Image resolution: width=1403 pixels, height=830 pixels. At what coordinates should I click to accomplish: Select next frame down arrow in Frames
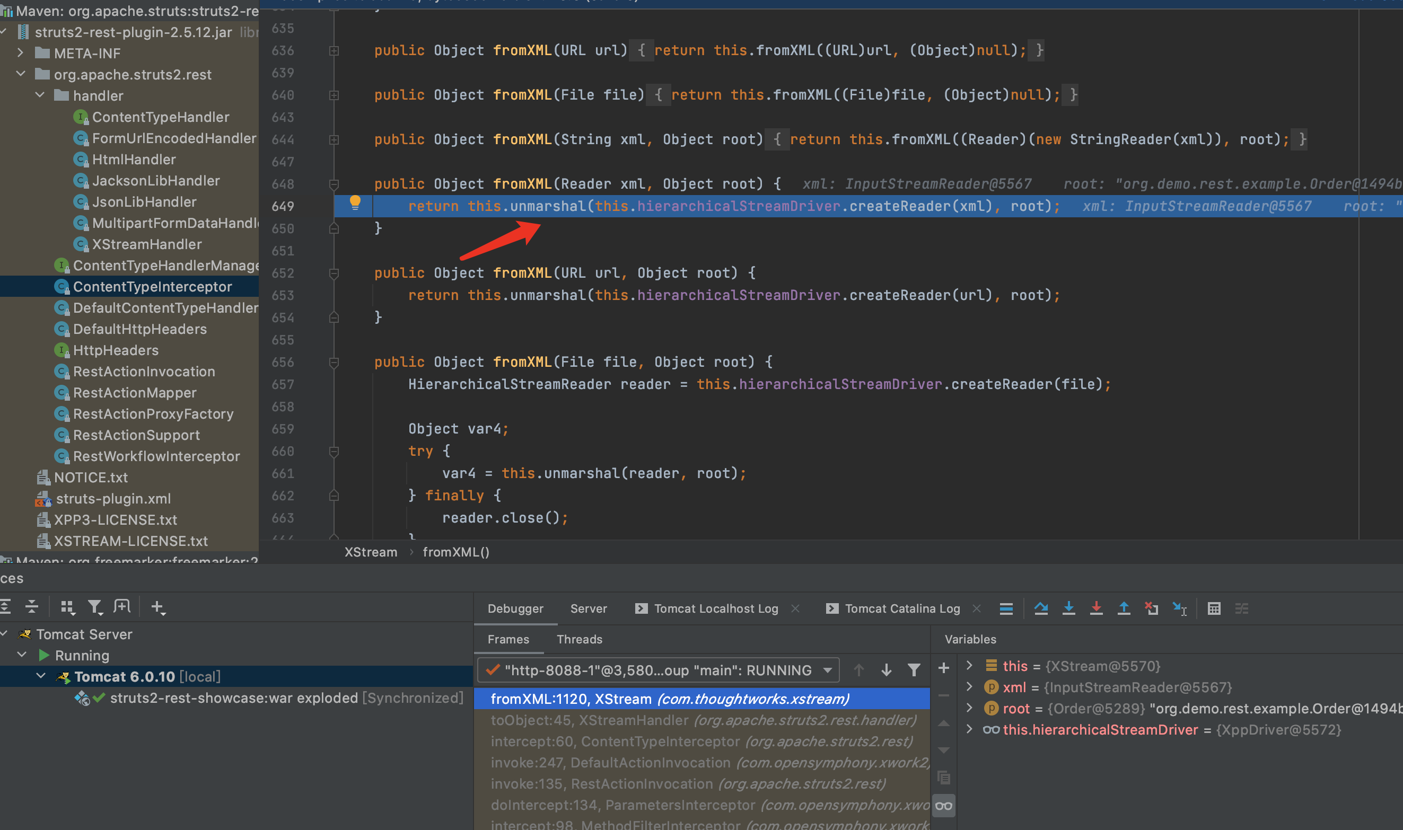pyautogui.click(x=886, y=670)
